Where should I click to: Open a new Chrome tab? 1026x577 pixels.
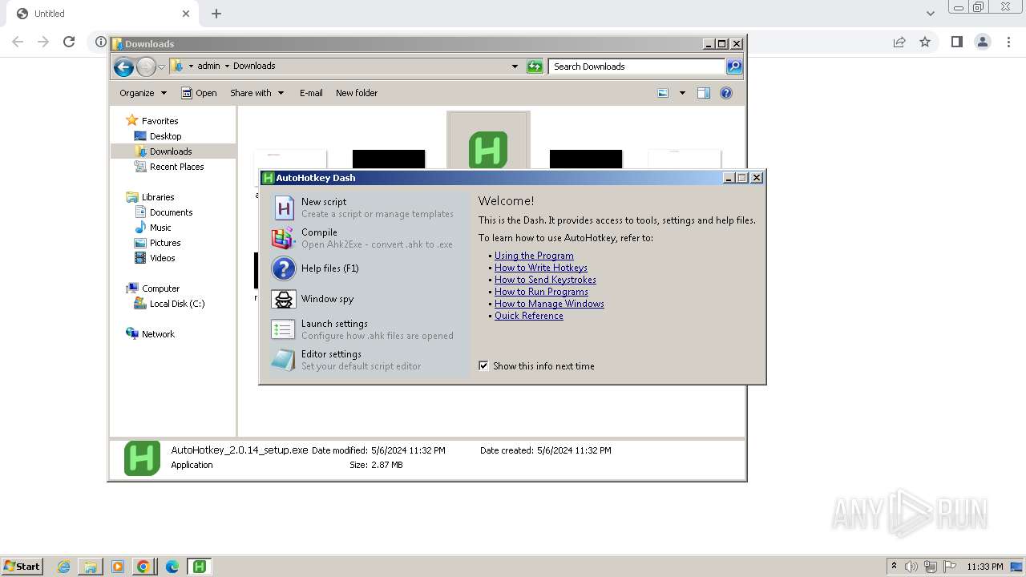(216, 14)
